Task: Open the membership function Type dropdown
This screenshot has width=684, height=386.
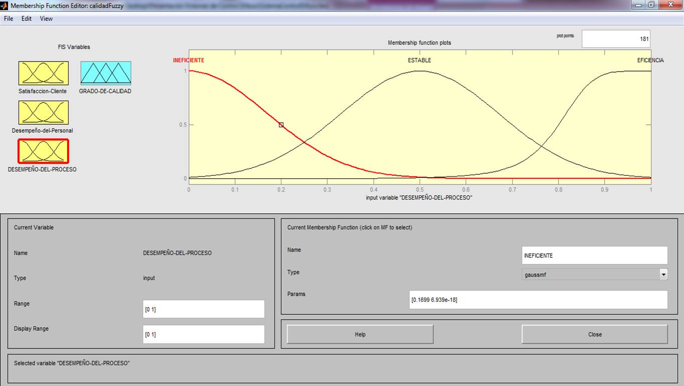Action: pyautogui.click(x=595, y=274)
